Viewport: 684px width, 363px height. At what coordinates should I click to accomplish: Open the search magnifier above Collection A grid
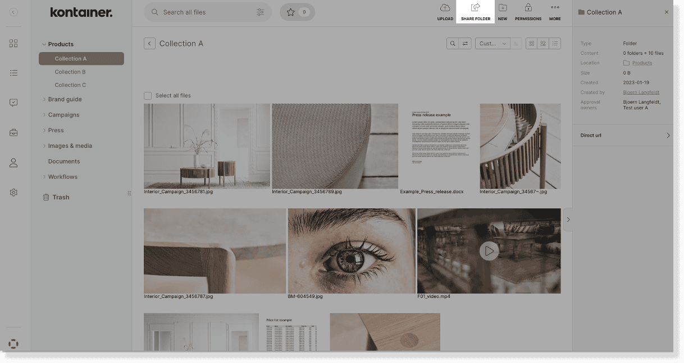click(x=452, y=43)
